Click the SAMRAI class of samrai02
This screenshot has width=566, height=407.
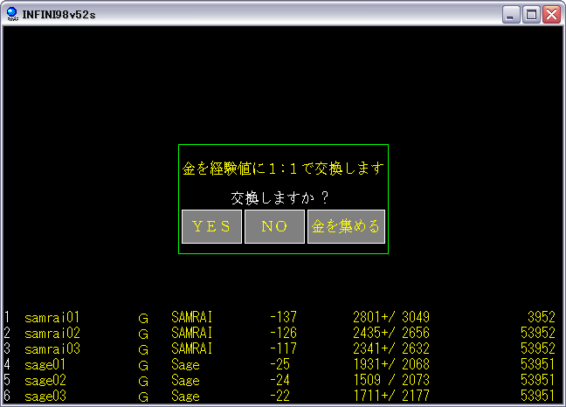coord(191,333)
